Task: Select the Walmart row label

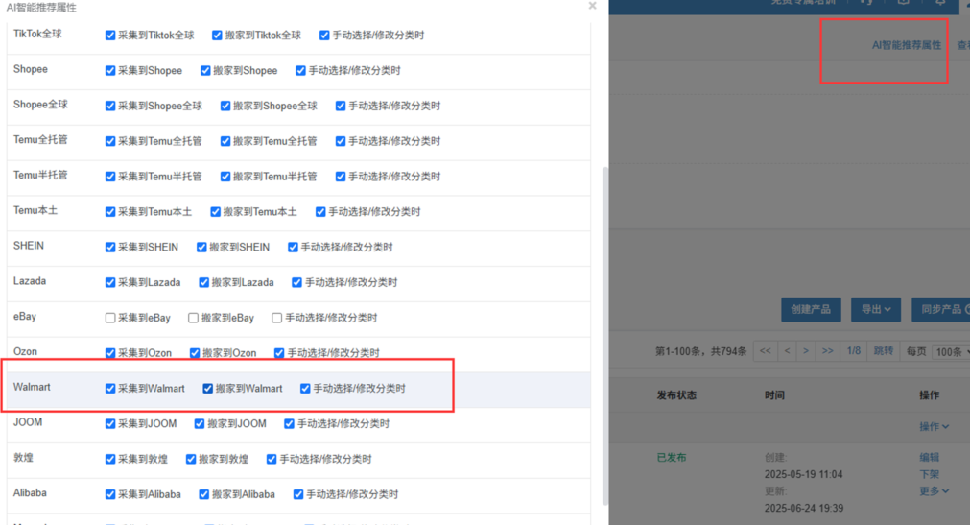Action: tap(33, 387)
